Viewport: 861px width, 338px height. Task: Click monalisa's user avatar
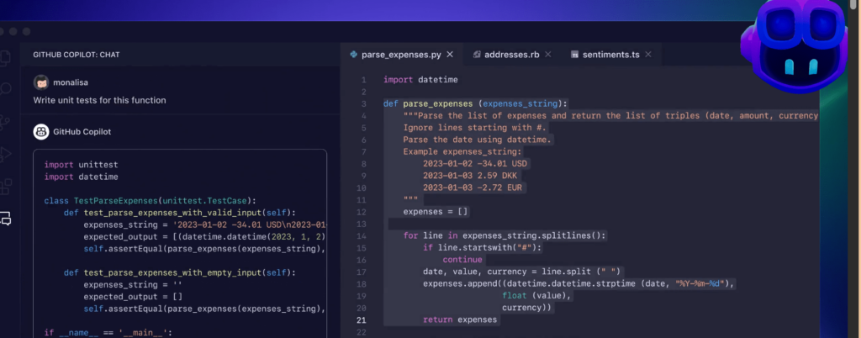[41, 82]
